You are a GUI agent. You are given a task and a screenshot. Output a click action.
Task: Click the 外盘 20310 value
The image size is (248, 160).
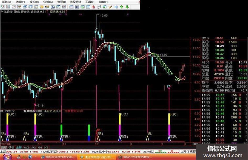click(x=219, y=78)
